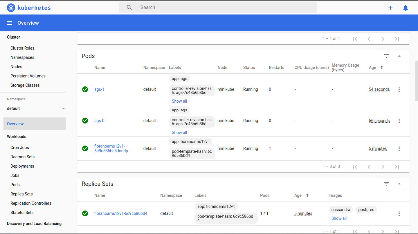Image resolution: width=418 pixels, height=234 pixels.
Task: Open actions menu for ags-0 pod
Action: coord(399,121)
